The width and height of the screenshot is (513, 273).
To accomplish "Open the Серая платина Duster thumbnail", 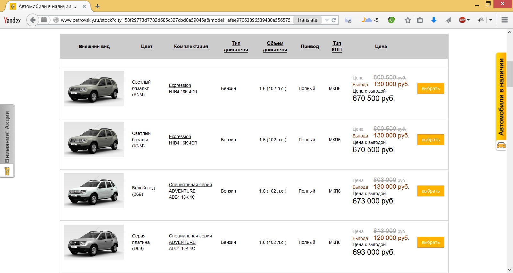I will pos(94,242).
